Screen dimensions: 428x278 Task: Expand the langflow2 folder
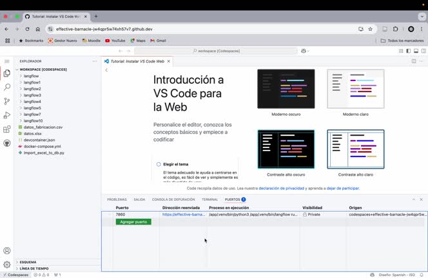coord(32,89)
